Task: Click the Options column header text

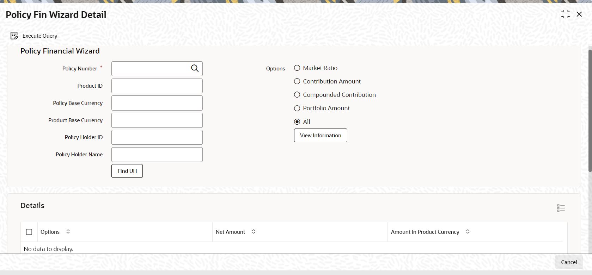Action: (x=50, y=232)
